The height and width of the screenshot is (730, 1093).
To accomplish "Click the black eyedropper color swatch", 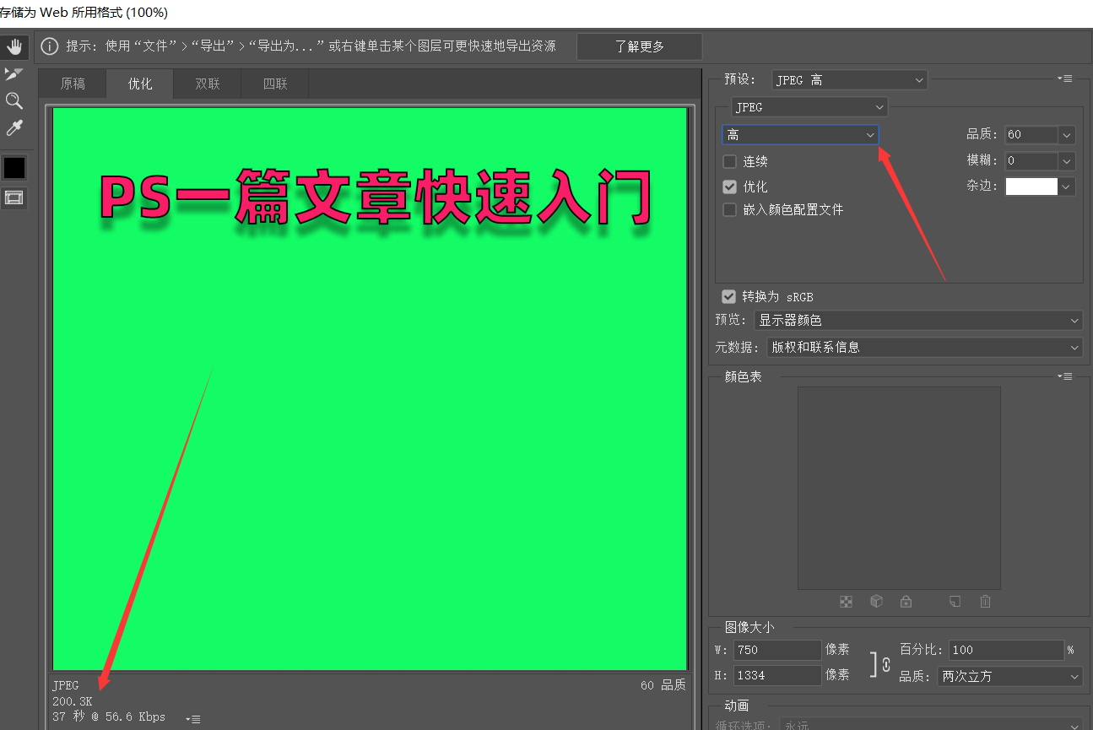I will click(x=14, y=168).
